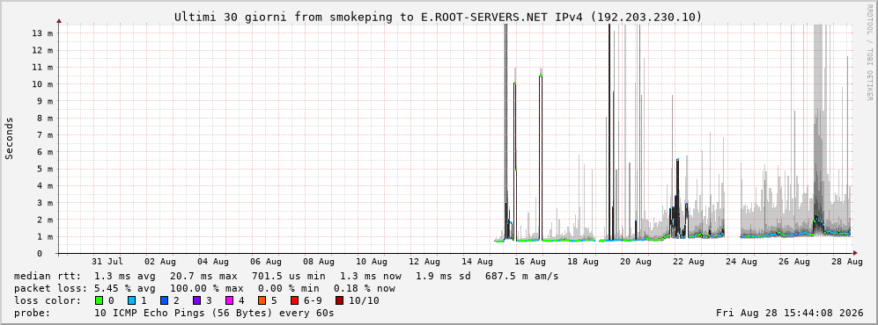878x325 pixels.
Task: Click the timestamp Fri Aug 28 15:44:08 2026
Action: point(790,313)
